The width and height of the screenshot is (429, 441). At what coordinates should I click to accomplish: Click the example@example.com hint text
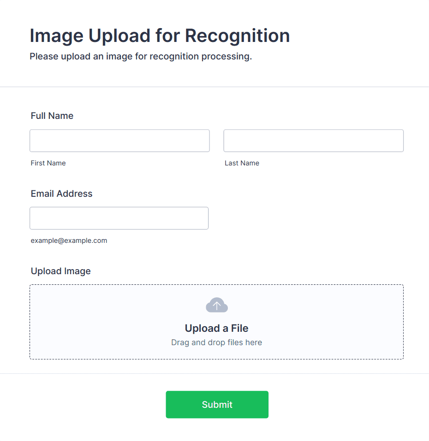point(69,241)
